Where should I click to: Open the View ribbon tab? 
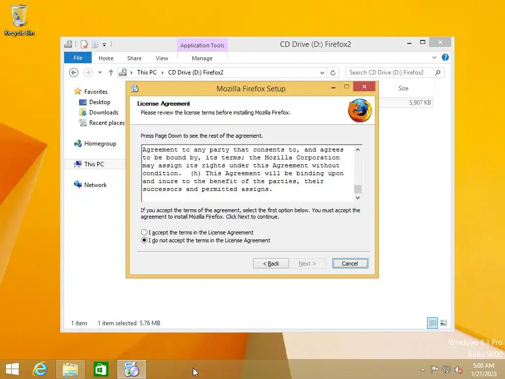(x=162, y=58)
